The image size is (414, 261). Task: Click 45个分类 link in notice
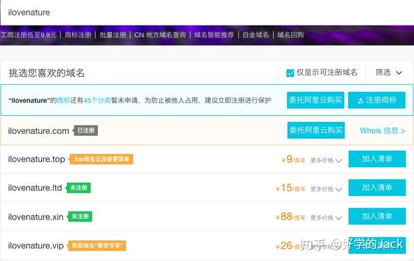[97, 100]
